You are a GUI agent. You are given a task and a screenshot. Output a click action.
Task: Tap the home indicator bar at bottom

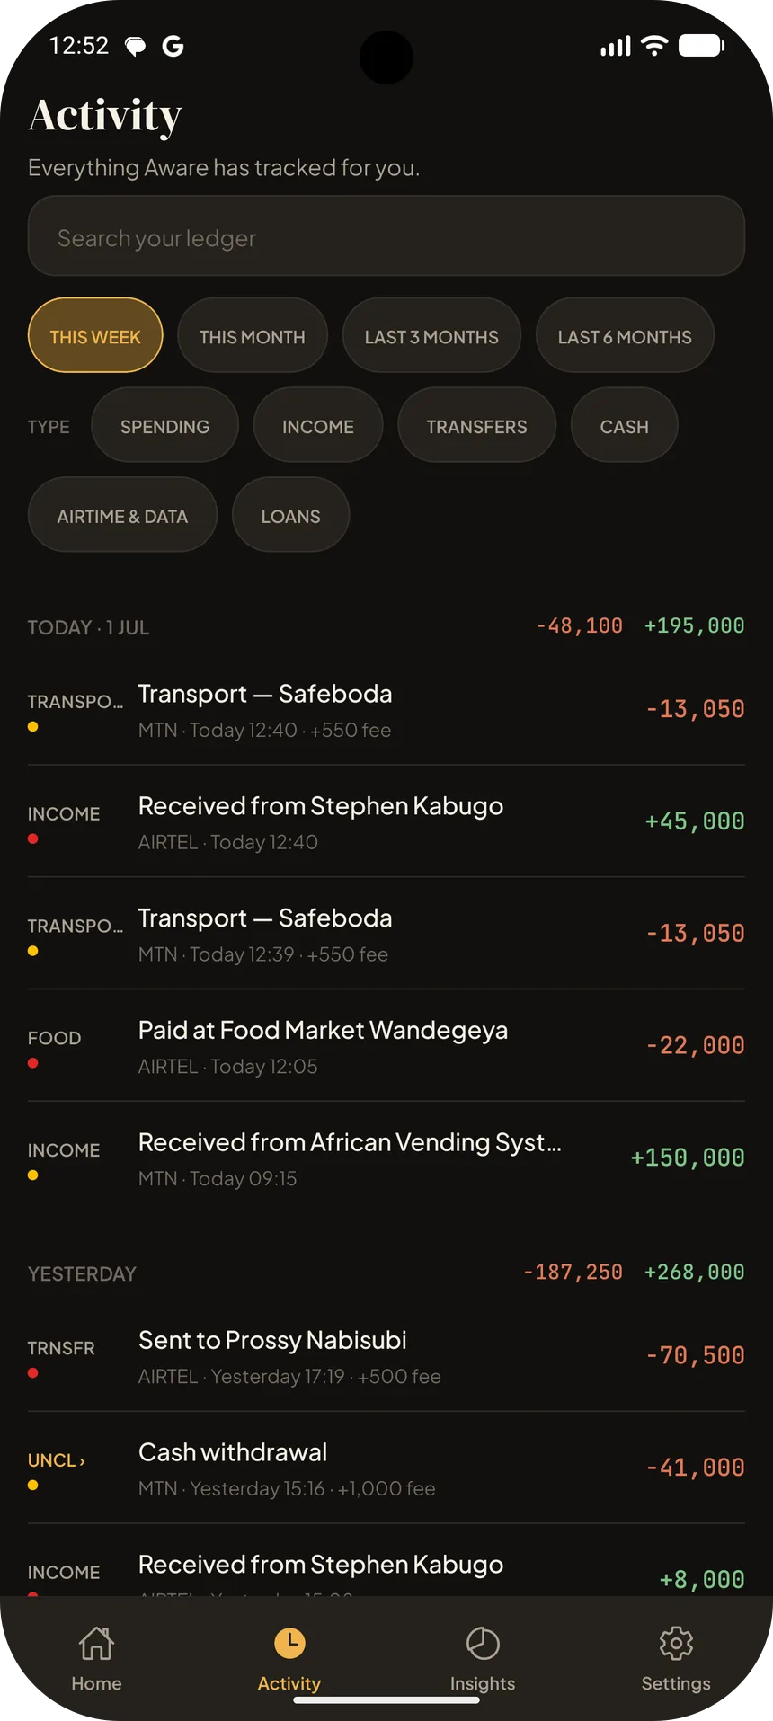[386, 1699]
